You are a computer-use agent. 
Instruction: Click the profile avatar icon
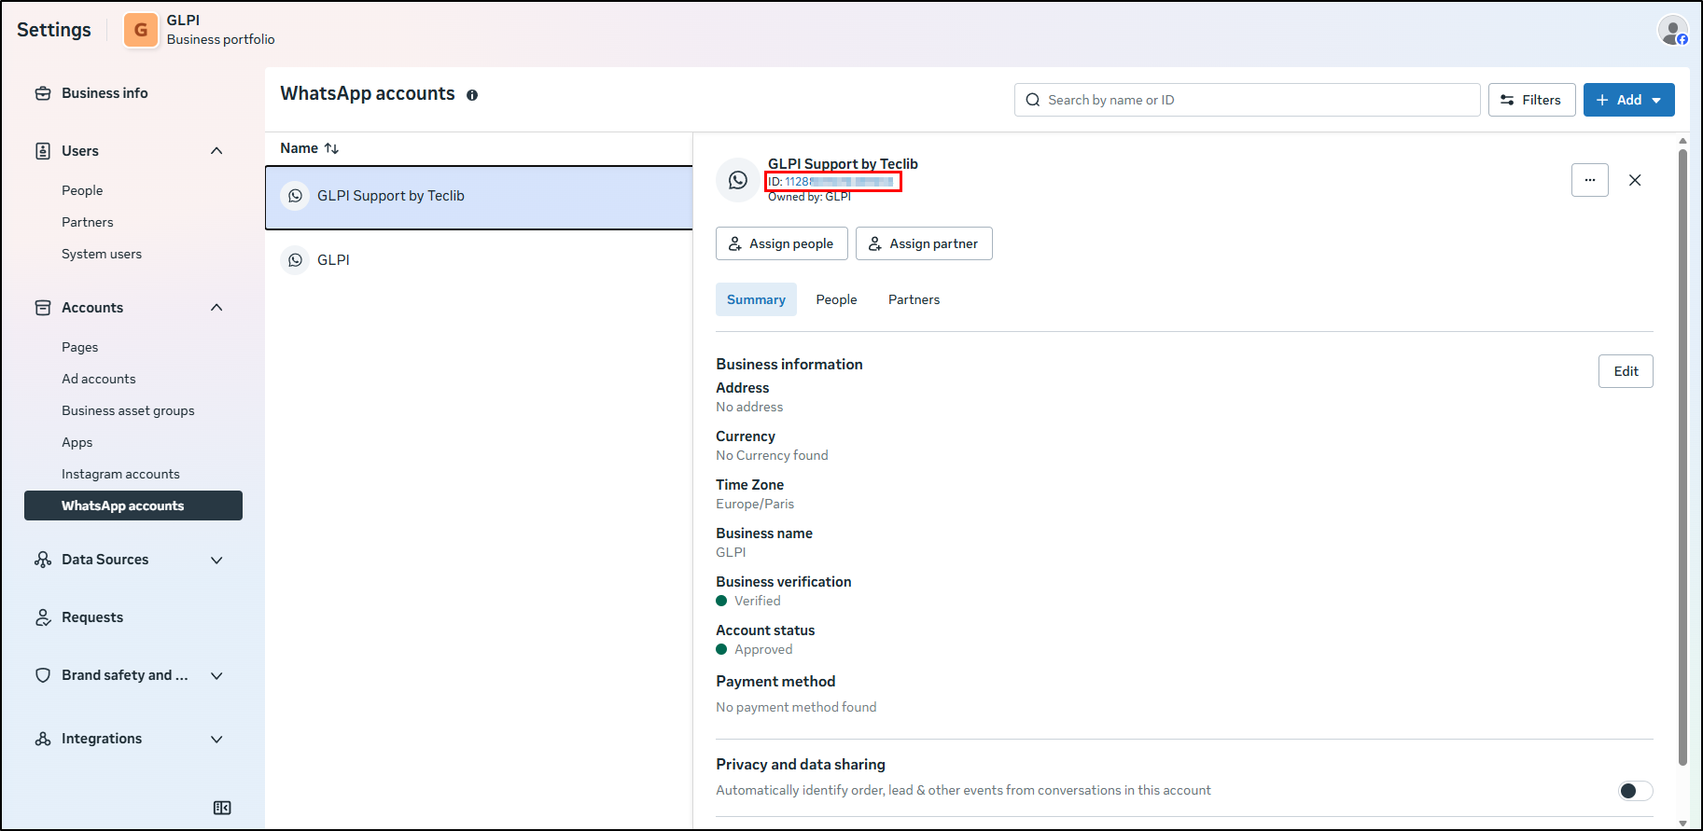pyautogui.click(x=1672, y=30)
